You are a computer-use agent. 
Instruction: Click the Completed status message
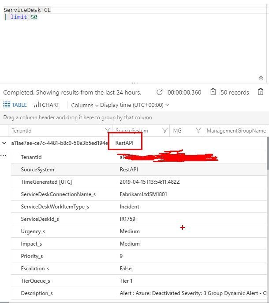tap(72, 92)
